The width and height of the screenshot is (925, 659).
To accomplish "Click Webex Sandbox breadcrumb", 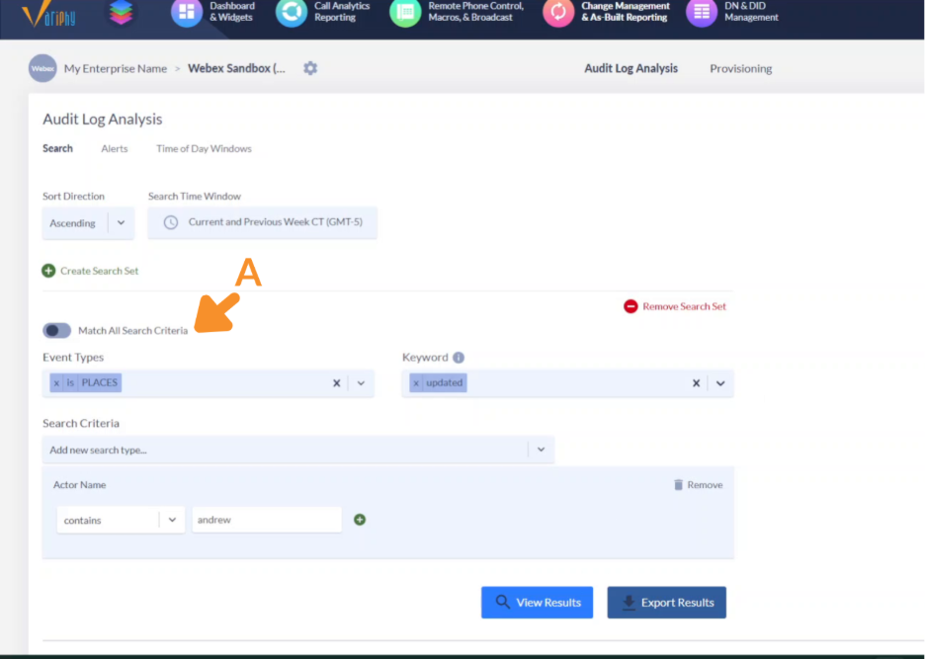I will click(x=236, y=68).
